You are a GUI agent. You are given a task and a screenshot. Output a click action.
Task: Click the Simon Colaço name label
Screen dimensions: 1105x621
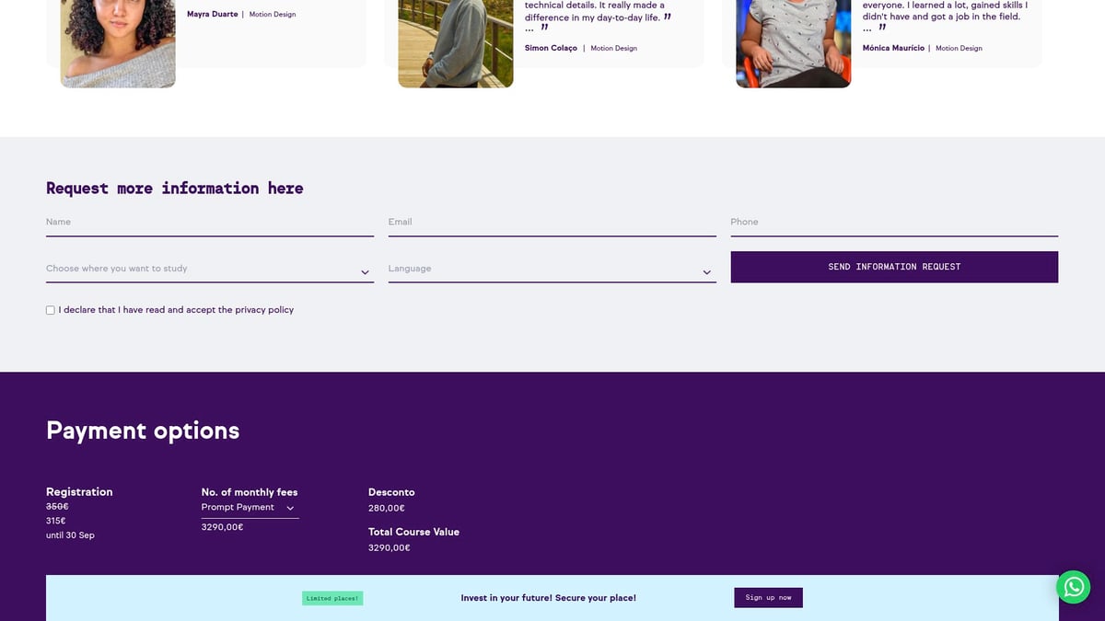click(551, 48)
